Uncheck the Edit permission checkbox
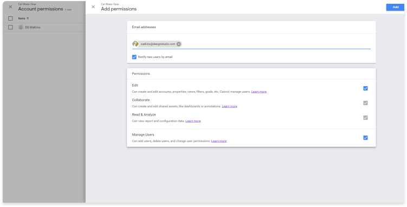The image size is (407, 207). pyautogui.click(x=365, y=88)
